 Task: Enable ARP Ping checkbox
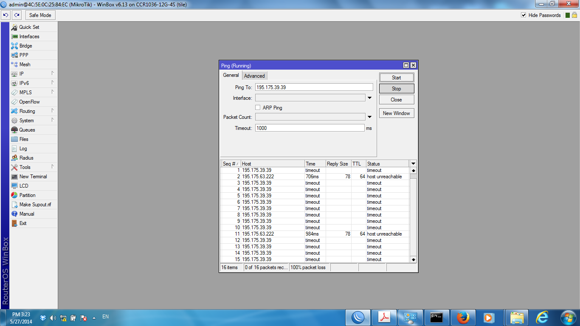(258, 108)
